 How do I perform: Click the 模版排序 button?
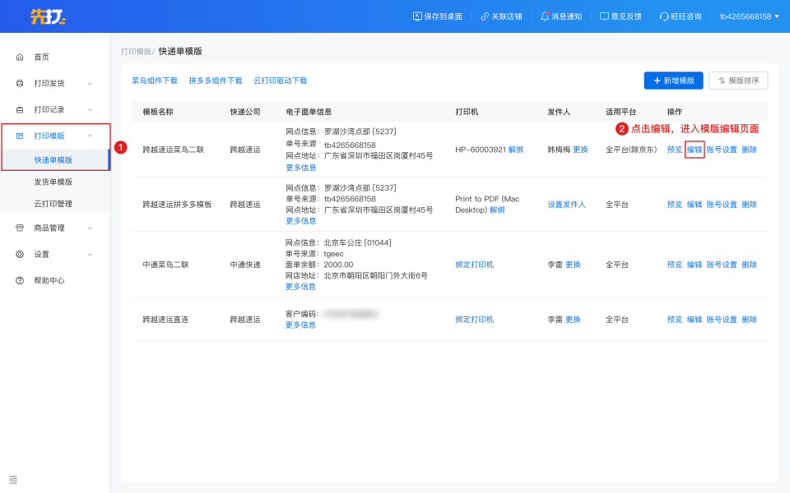coord(738,81)
